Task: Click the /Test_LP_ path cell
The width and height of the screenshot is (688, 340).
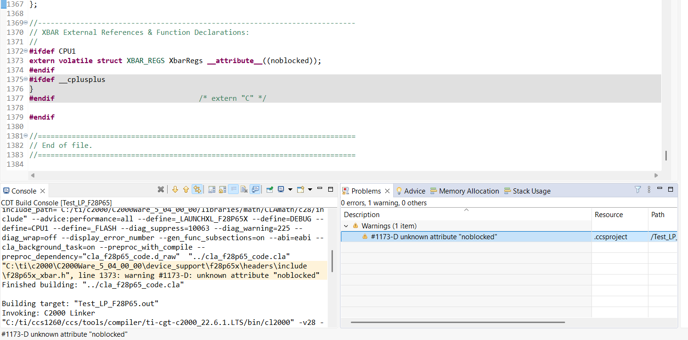Action: coord(663,237)
